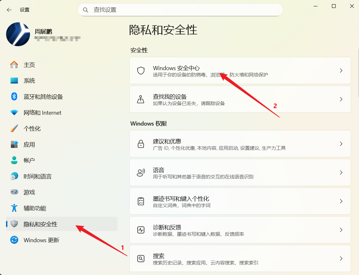Click the 墨迹书写和键入个性化 title

click(x=181, y=199)
